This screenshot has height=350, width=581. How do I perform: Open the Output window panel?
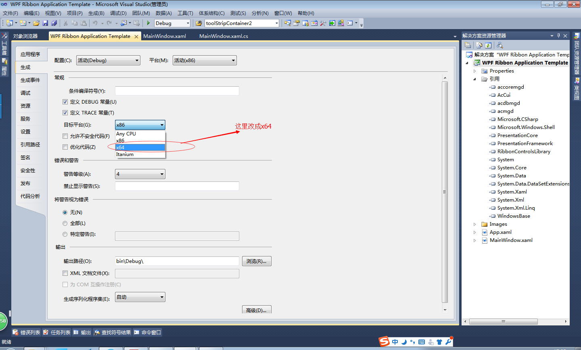[x=82, y=332]
